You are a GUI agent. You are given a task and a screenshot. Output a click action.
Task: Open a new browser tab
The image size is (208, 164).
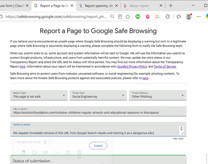[171, 6]
